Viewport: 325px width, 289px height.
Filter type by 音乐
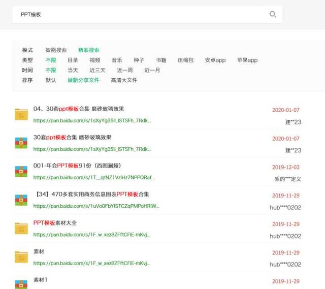pyautogui.click(x=117, y=60)
